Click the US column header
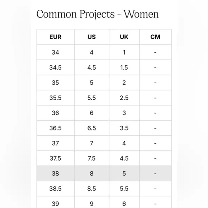 92,37
